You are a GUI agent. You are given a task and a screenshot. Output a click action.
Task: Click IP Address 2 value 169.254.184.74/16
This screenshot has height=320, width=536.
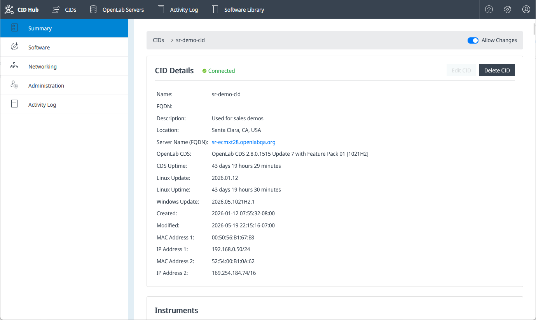[x=234, y=273]
